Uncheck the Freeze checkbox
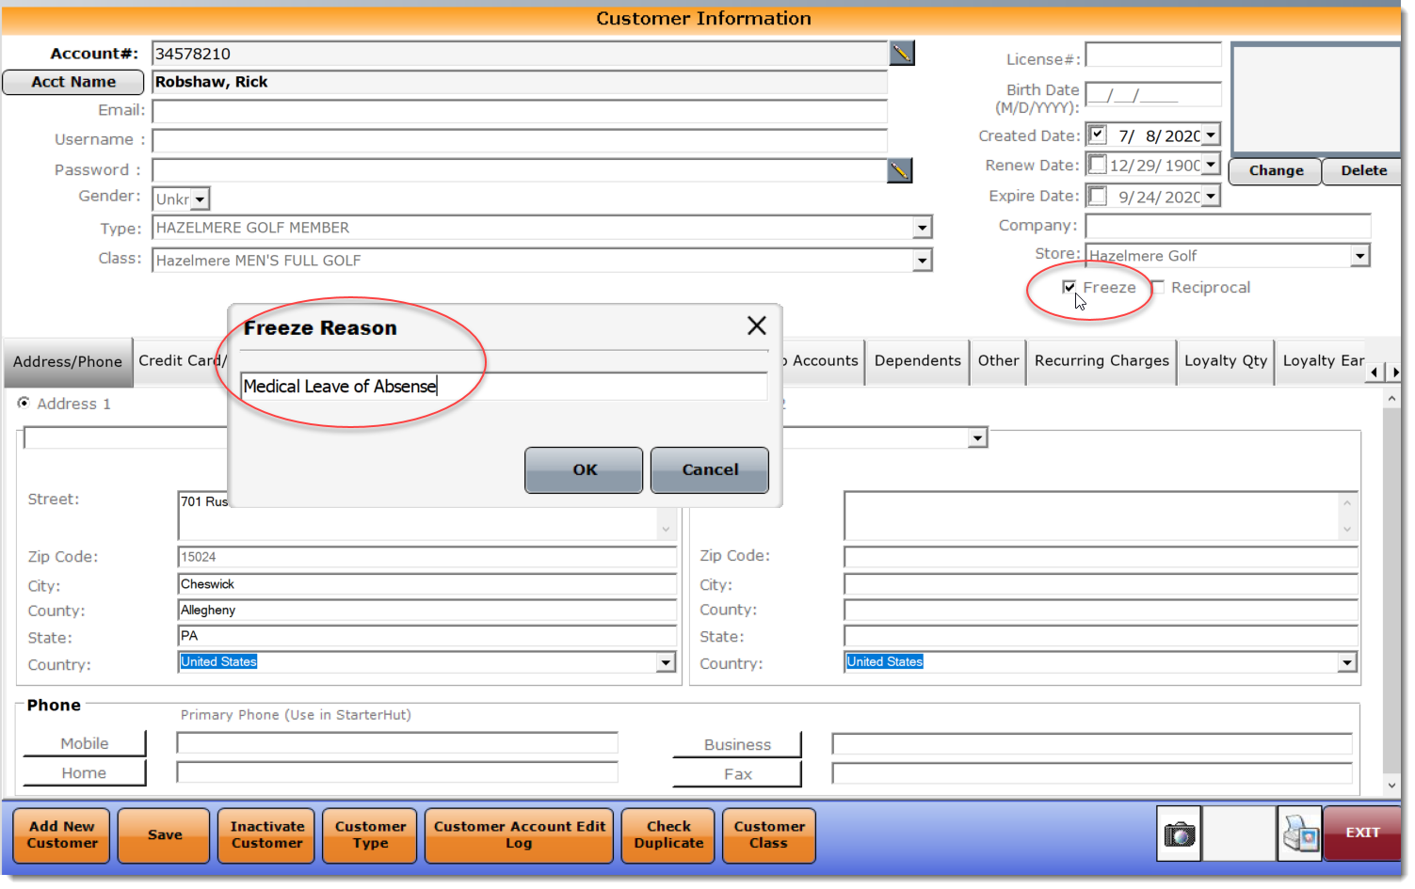The width and height of the screenshot is (1415, 889). pos(1069,287)
